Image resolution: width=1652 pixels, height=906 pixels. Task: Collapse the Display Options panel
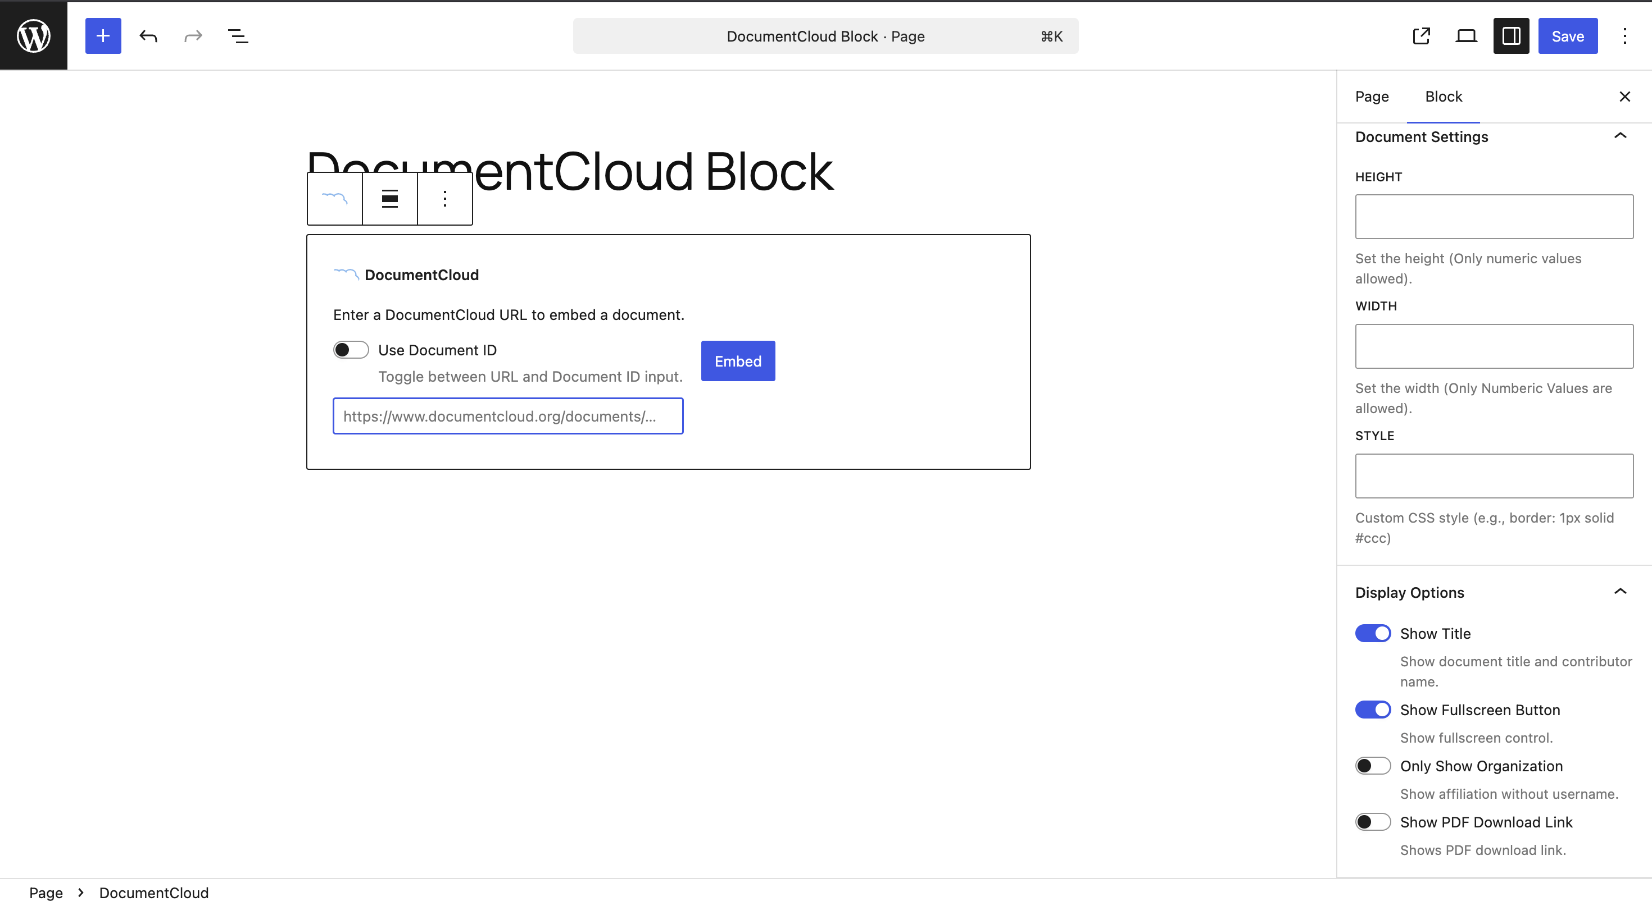point(1620,592)
